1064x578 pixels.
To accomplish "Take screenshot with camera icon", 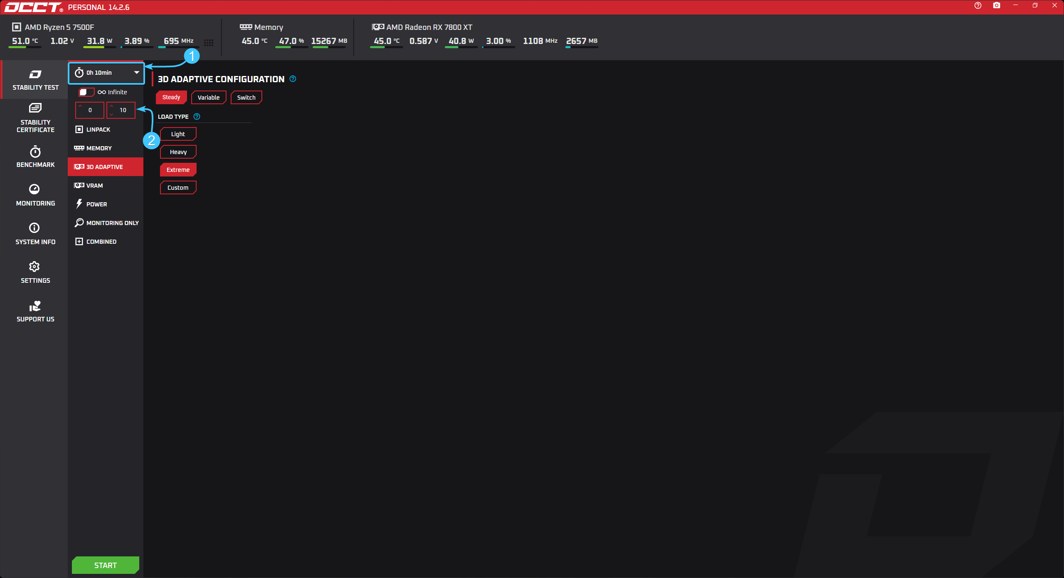I will pyautogui.click(x=997, y=5).
